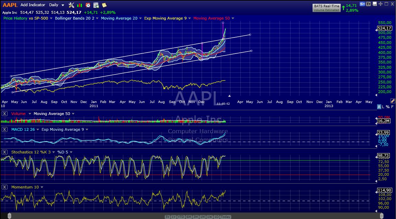Select the 1M time range
The width and height of the screenshot is (396, 219).
pyautogui.click(x=202, y=217)
